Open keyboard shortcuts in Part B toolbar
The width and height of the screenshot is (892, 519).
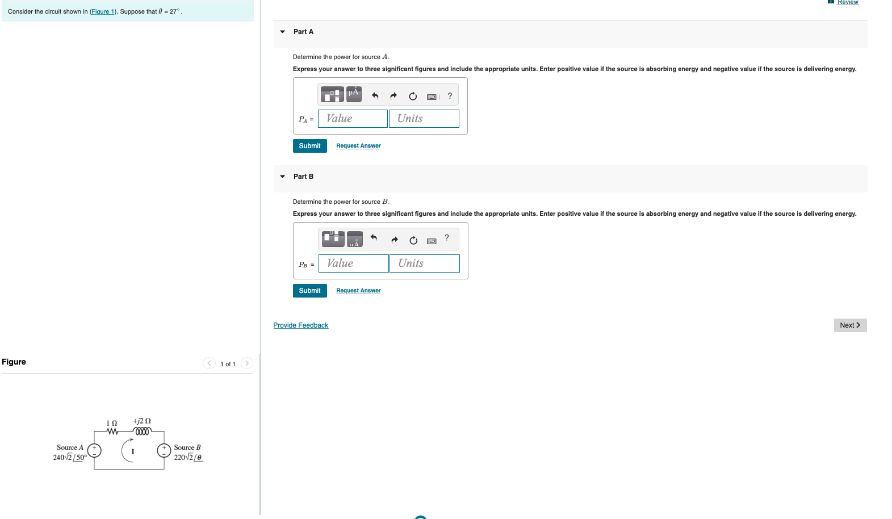click(432, 241)
